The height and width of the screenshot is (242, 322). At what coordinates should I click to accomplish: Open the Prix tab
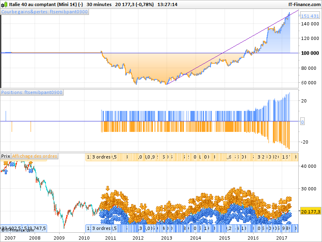click(x=6, y=156)
